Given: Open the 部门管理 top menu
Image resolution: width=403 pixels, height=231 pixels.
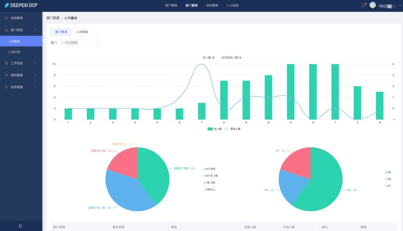Looking at the screenshot, I should pos(191,5).
